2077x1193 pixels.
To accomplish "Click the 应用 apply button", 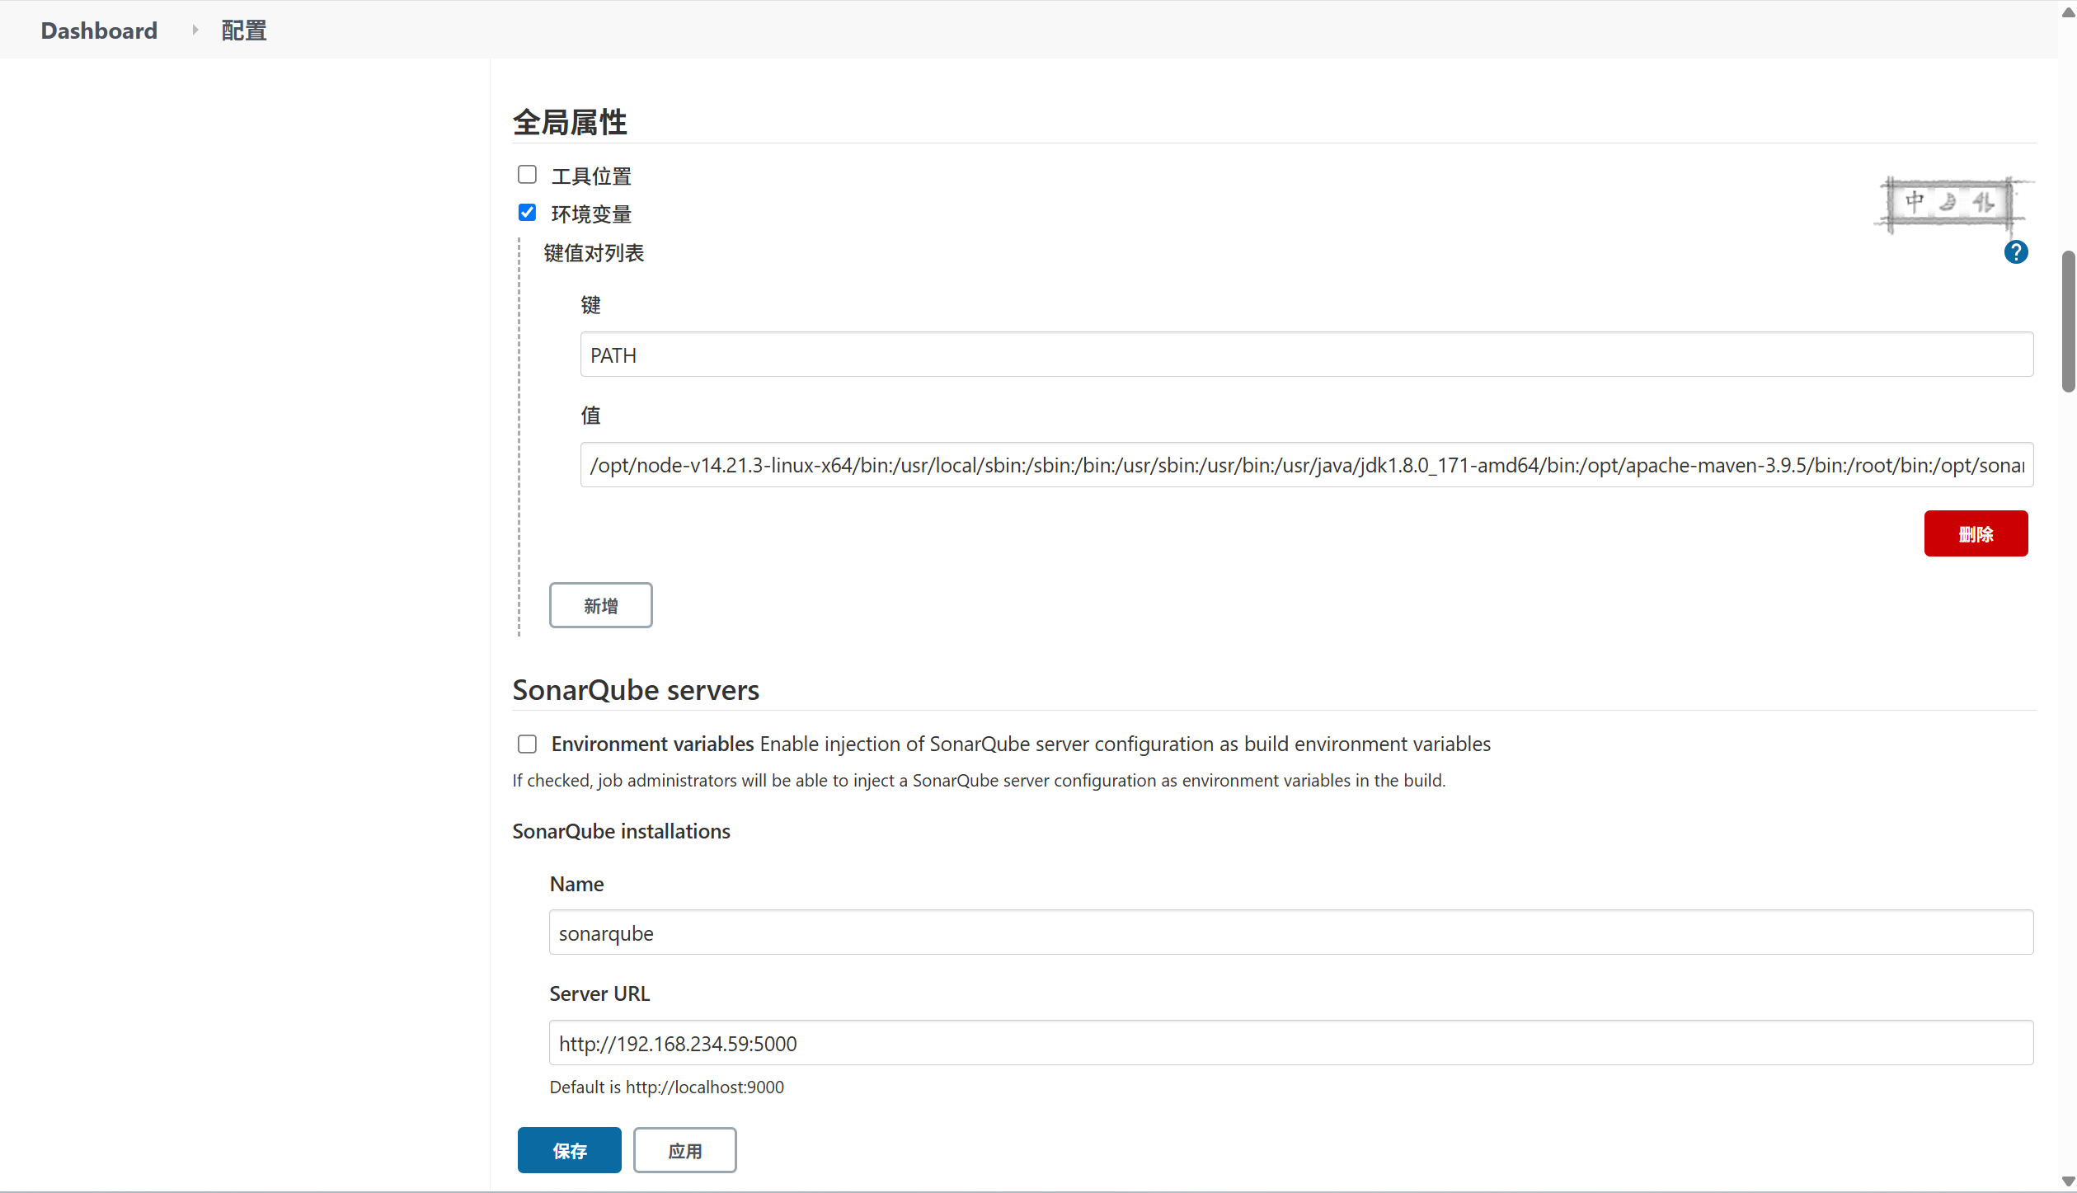I will (684, 1150).
